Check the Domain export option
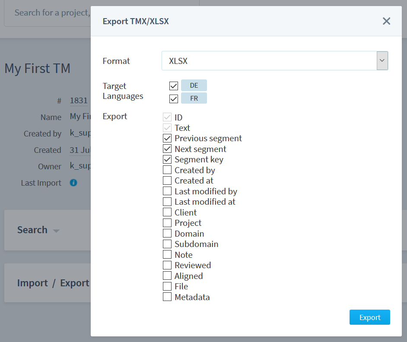 click(167, 234)
